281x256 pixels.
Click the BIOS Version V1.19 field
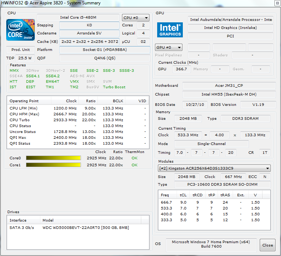click(258, 104)
